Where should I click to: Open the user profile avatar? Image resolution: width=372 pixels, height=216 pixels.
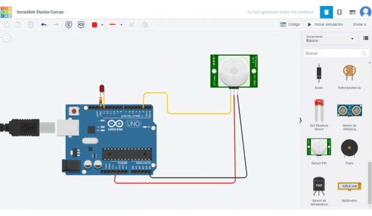(365, 12)
